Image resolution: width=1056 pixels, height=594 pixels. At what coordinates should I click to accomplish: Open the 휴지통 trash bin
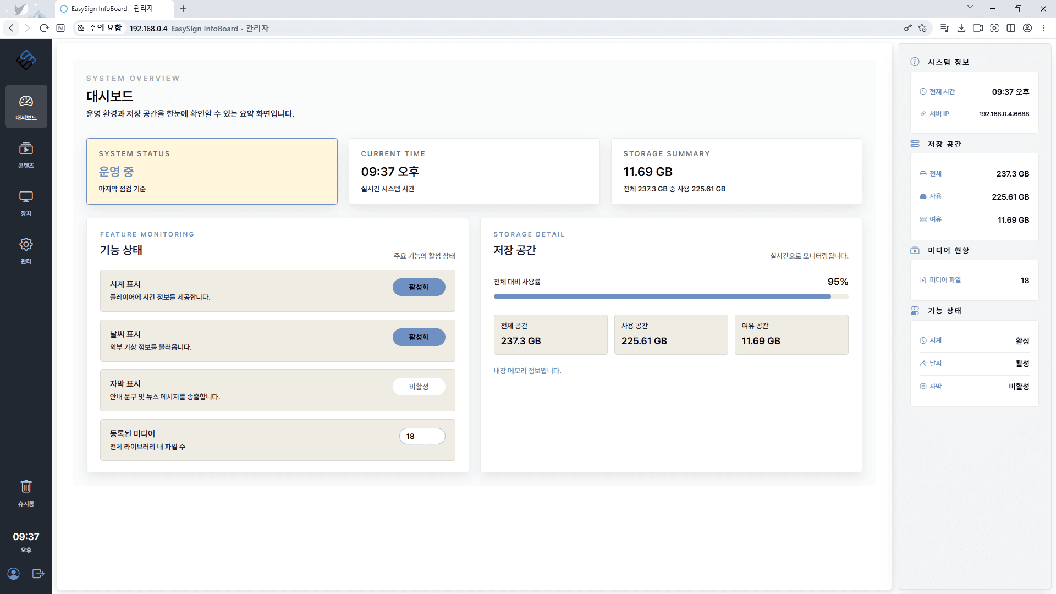click(x=26, y=493)
